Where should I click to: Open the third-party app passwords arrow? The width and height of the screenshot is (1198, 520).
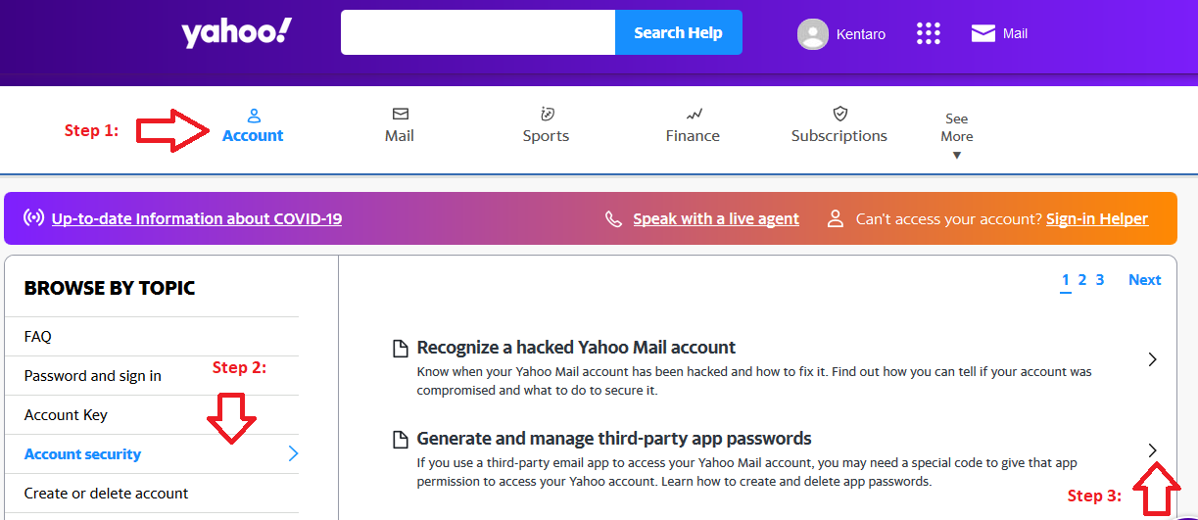[1153, 449]
